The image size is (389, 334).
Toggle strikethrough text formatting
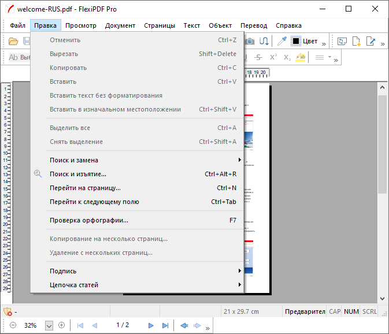pos(258,58)
